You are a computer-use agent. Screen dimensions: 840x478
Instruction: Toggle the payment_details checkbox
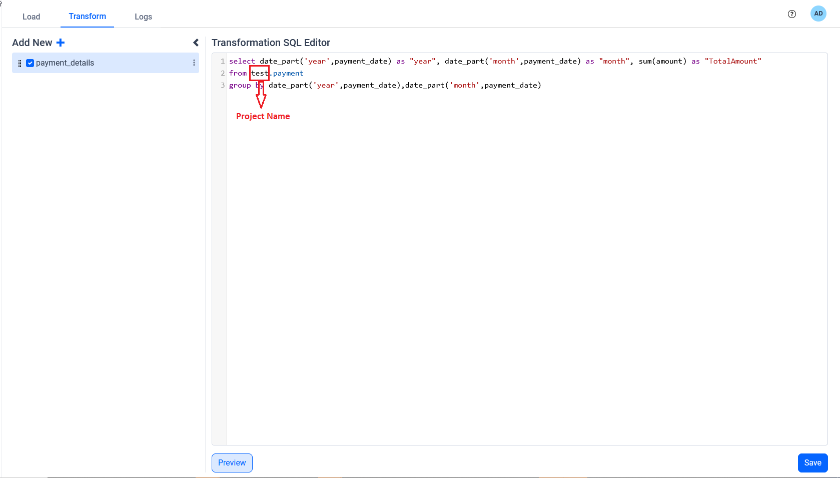coord(30,63)
